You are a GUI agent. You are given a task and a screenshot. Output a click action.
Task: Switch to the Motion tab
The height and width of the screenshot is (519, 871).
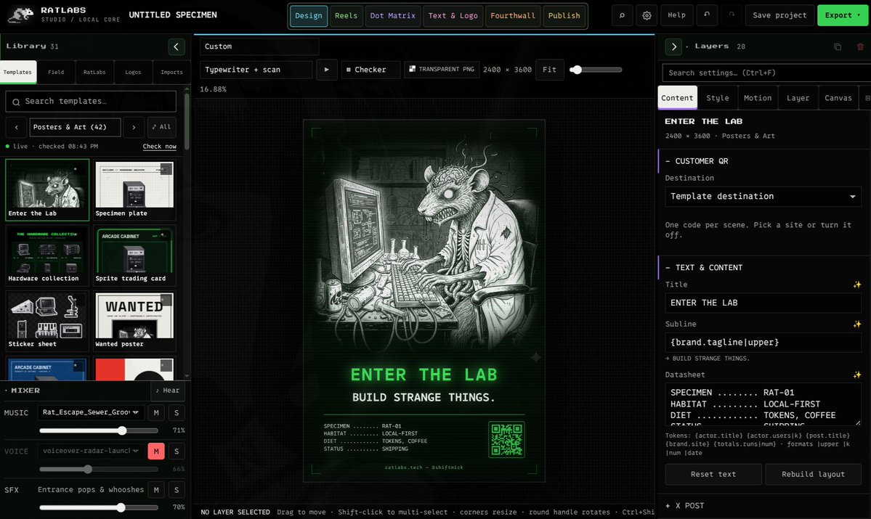[x=758, y=98]
